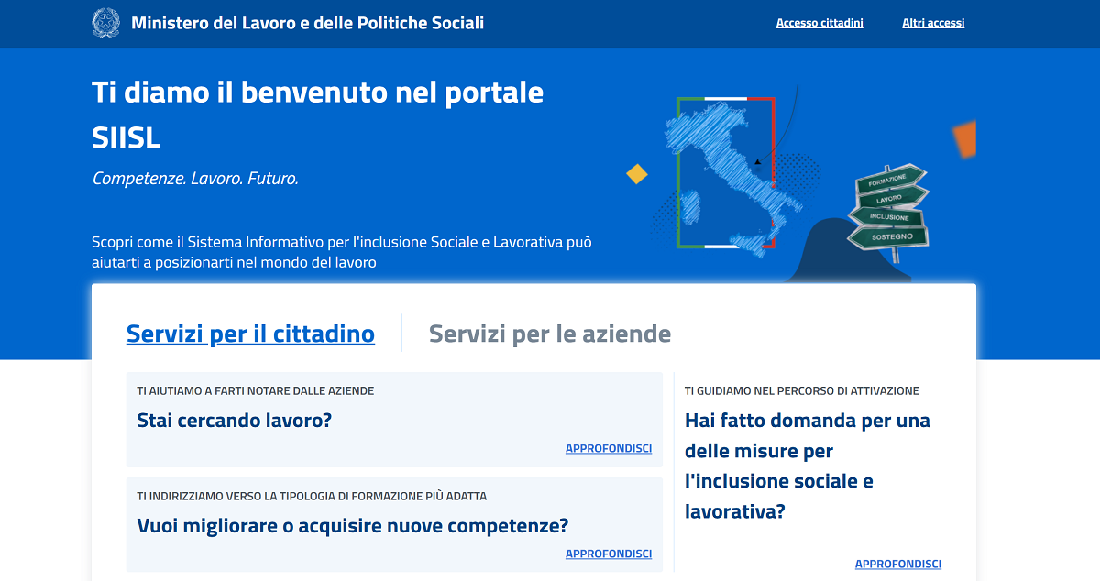1100x581 pixels.
Task: Click heading Hai fatto domanda per una delle misure
Action: (808, 466)
